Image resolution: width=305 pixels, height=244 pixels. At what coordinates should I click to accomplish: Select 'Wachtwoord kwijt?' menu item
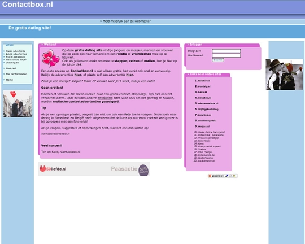16,60
